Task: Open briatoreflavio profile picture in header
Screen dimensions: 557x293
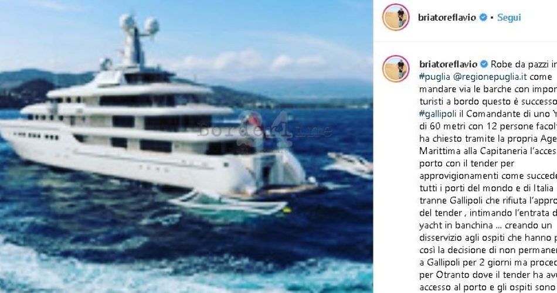Action: [x=396, y=17]
